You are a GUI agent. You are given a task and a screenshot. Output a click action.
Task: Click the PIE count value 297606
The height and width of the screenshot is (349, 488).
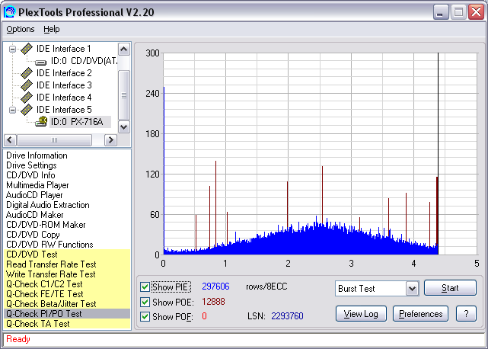point(215,287)
